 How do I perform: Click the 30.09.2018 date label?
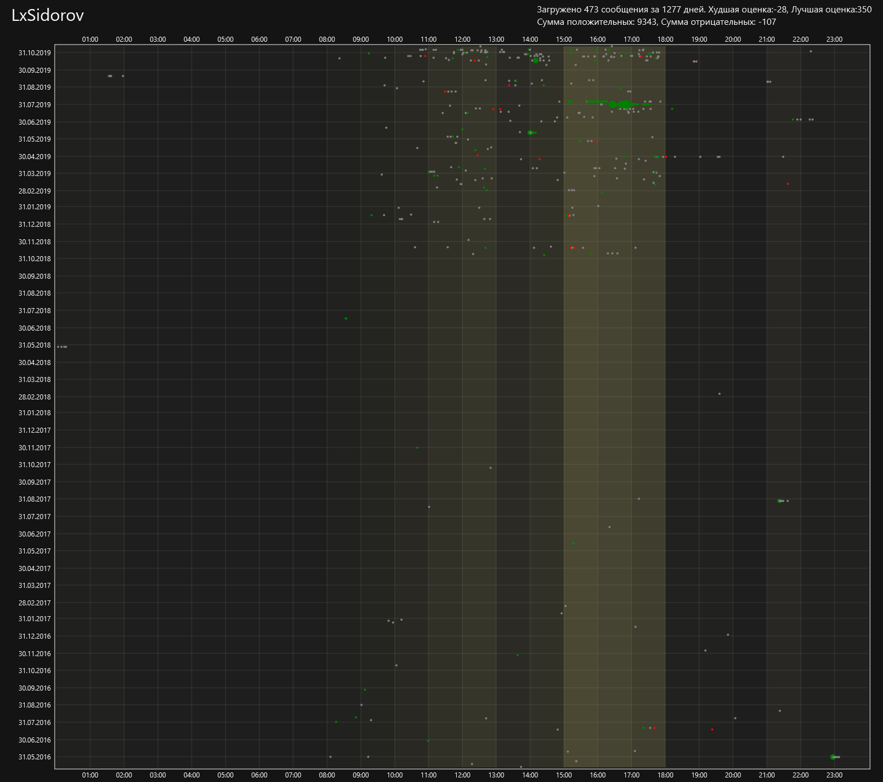click(34, 276)
